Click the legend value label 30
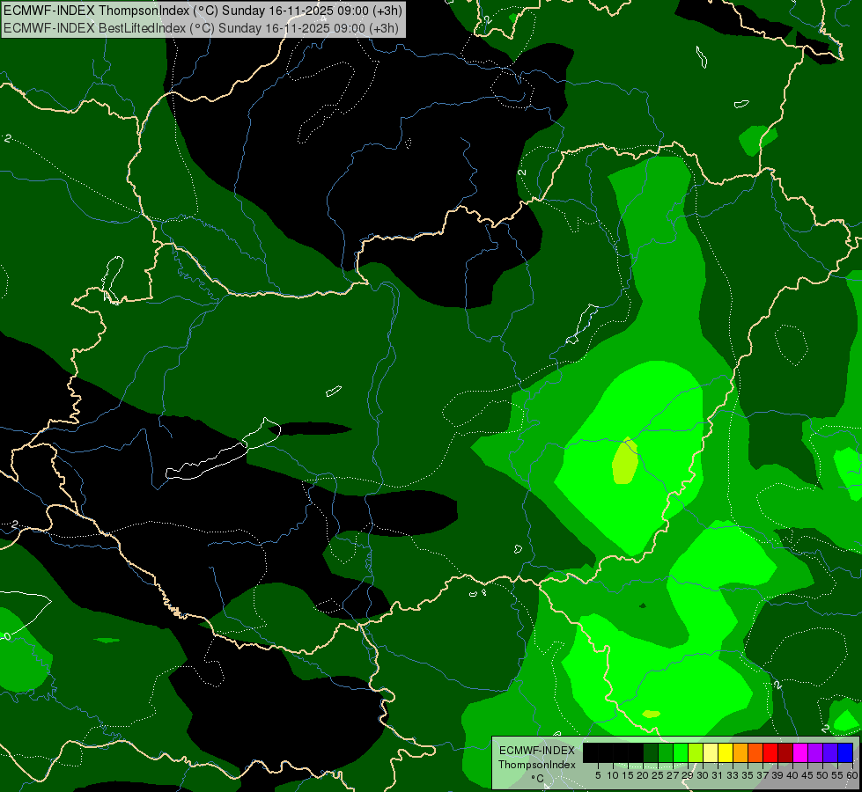862x792 pixels. tap(703, 775)
